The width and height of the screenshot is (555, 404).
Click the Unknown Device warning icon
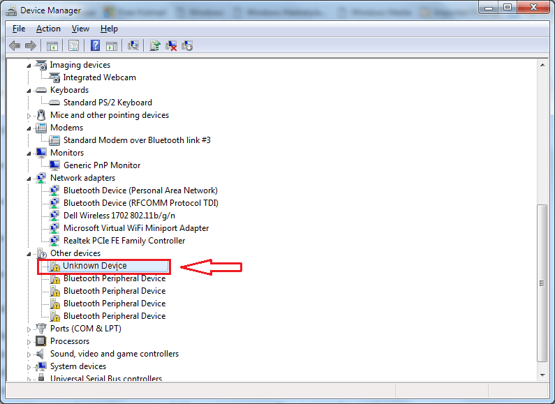coord(54,266)
